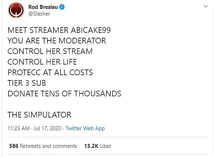Click the 13.2K like count number
Screen dimensions: 214x157
tap(91, 146)
